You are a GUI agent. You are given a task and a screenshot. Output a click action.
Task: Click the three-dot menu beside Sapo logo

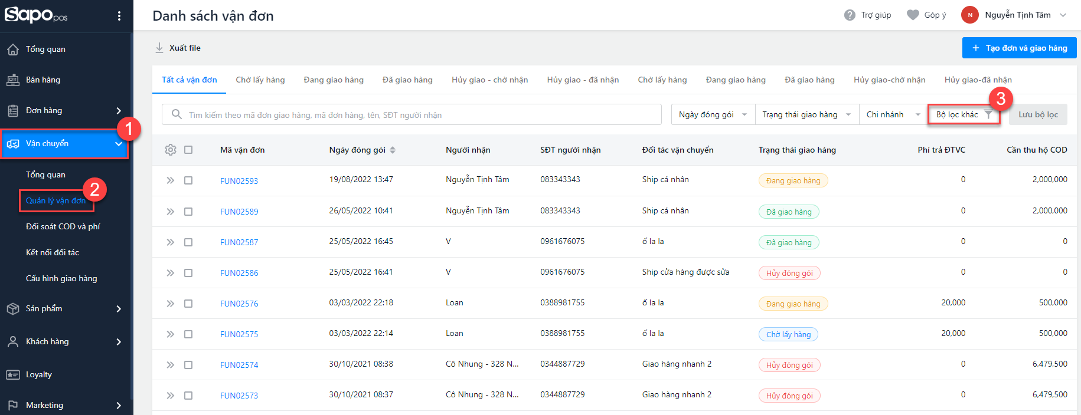click(x=119, y=16)
